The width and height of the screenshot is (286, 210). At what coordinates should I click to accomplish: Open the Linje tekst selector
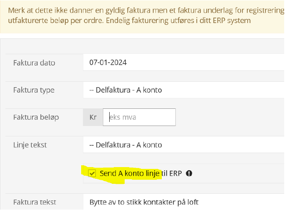184,145
